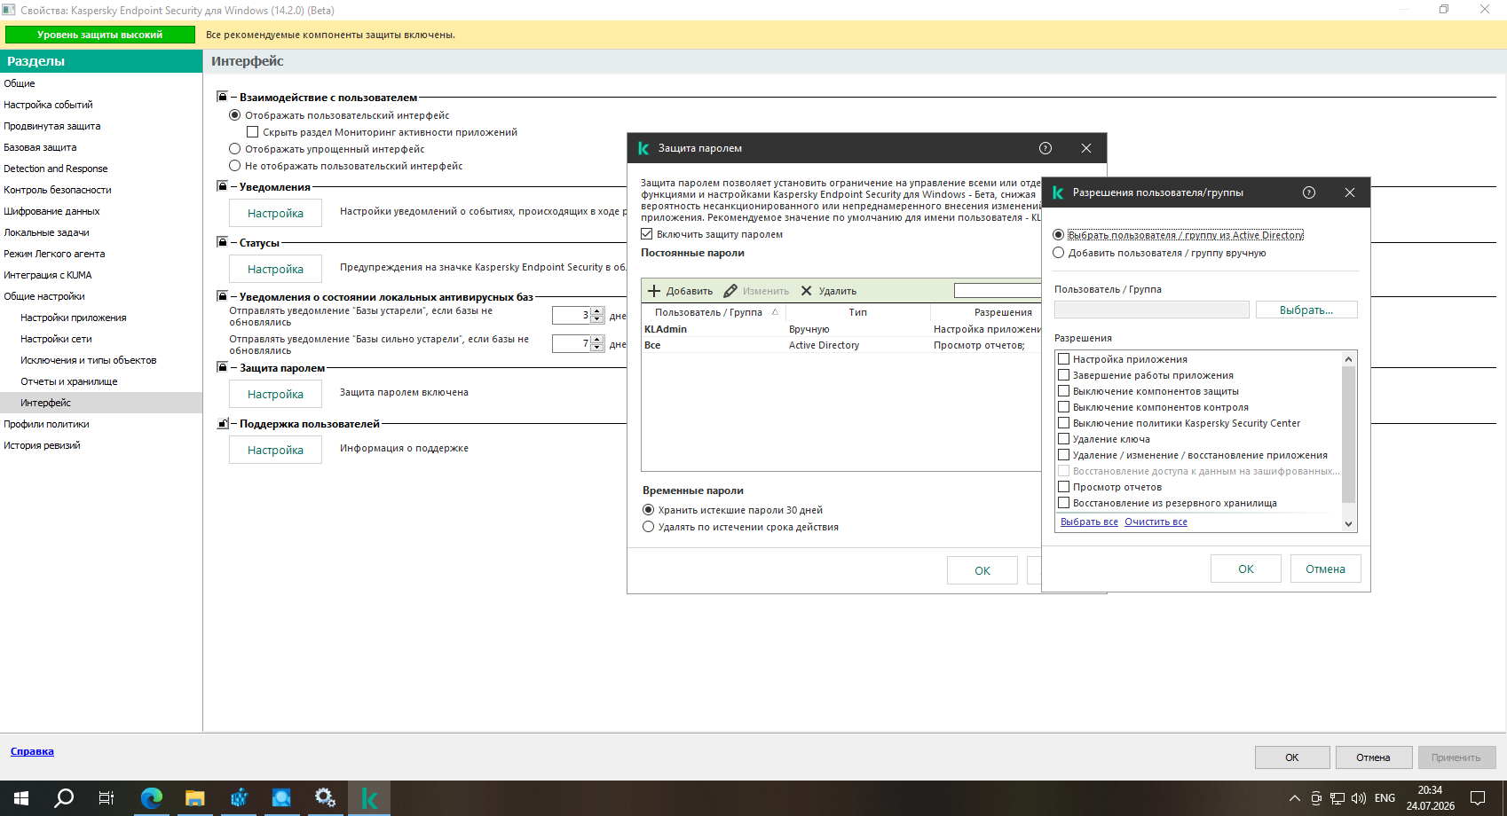
Task: Check Скрыть раздел Мониторинг активности приложений
Action: click(x=252, y=132)
